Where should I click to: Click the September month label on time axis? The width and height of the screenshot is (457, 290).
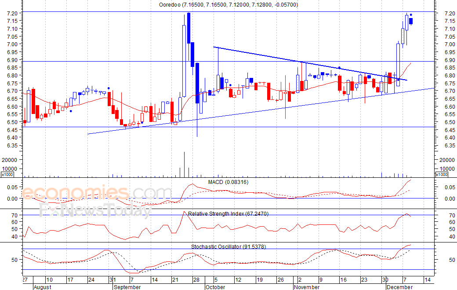point(127,287)
